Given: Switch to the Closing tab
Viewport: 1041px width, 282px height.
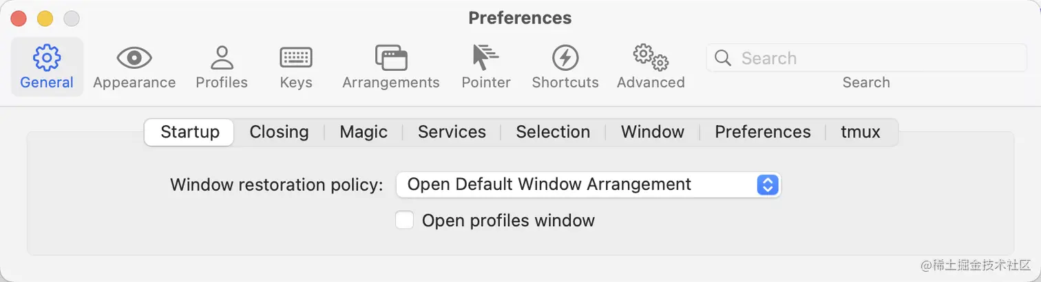Looking at the screenshot, I should coord(279,132).
